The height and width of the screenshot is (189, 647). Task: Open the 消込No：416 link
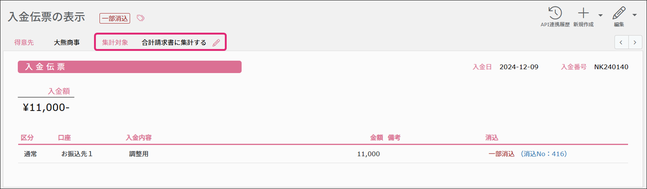(x=544, y=154)
